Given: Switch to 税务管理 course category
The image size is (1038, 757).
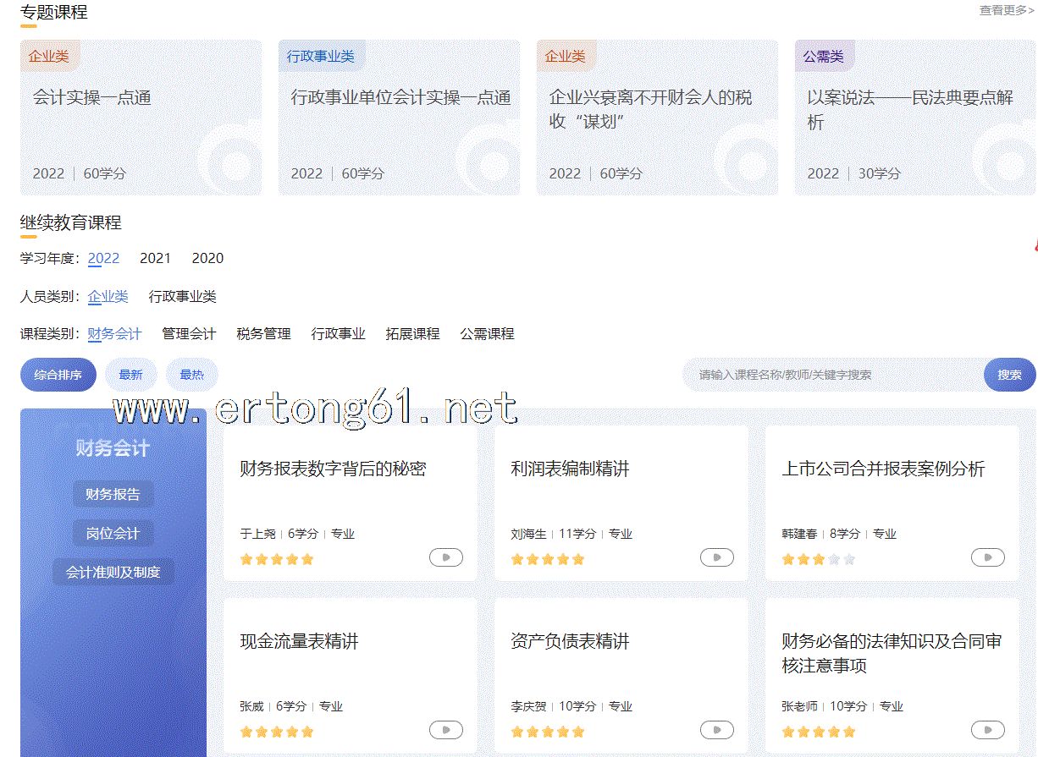Looking at the screenshot, I should (x=263, y=333).
